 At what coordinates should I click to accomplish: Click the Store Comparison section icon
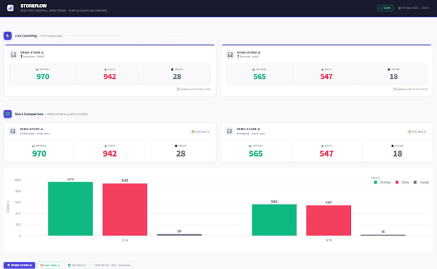point(8,114)
